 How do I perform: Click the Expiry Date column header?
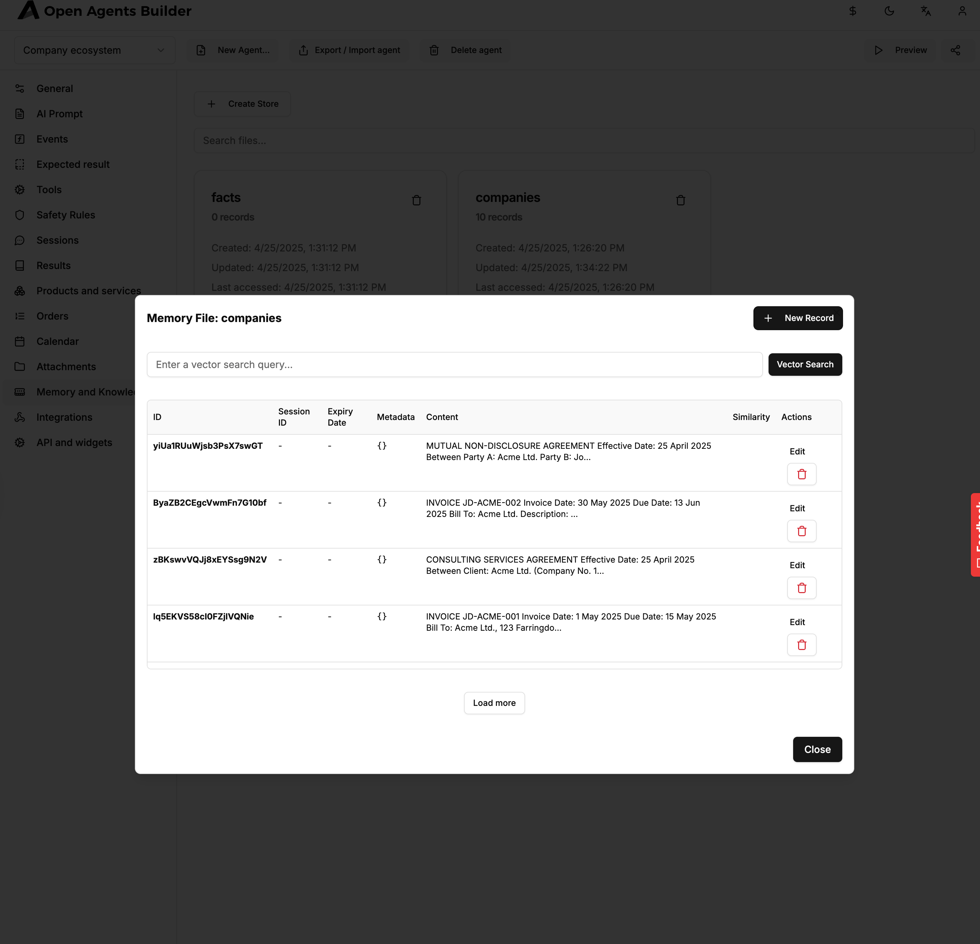point(340,417)
